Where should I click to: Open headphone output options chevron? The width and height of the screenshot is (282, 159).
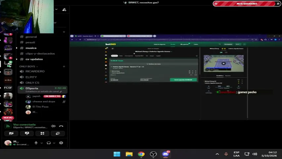click(54, 143)
